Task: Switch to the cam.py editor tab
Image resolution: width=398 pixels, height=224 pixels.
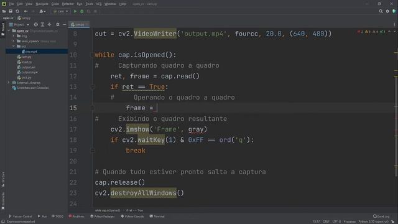Action: point(79,24)
